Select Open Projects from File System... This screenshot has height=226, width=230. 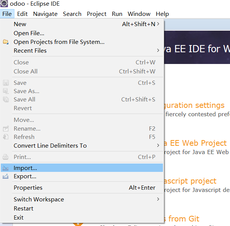[82, 42]
